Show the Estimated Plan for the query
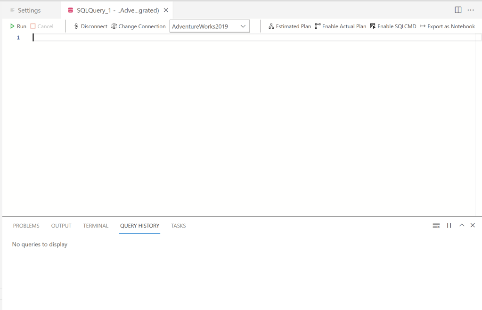Image resolution: width=482 pixels, height=310 pixels. point(290,26)
